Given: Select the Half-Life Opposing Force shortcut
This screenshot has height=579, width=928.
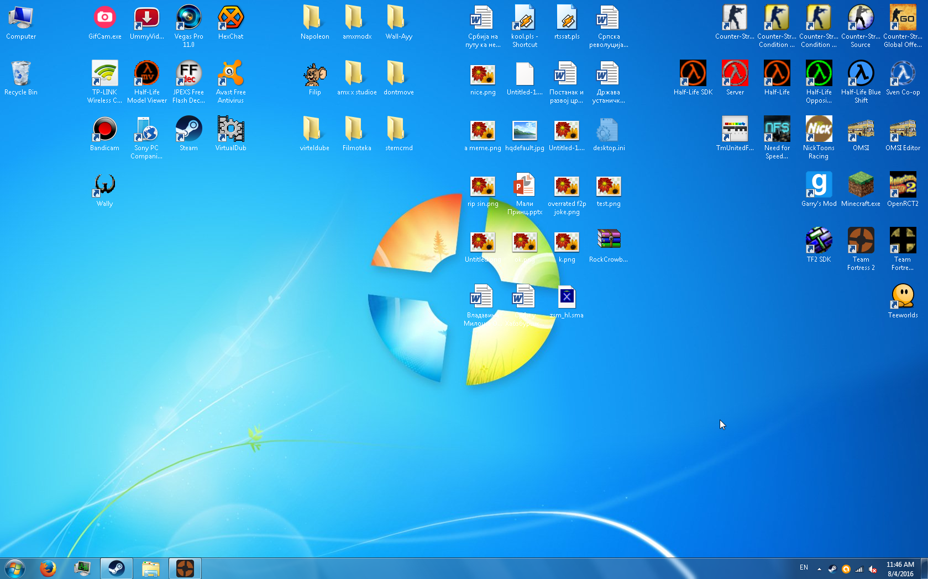Looking at the screenshot, I should point(819,82).
